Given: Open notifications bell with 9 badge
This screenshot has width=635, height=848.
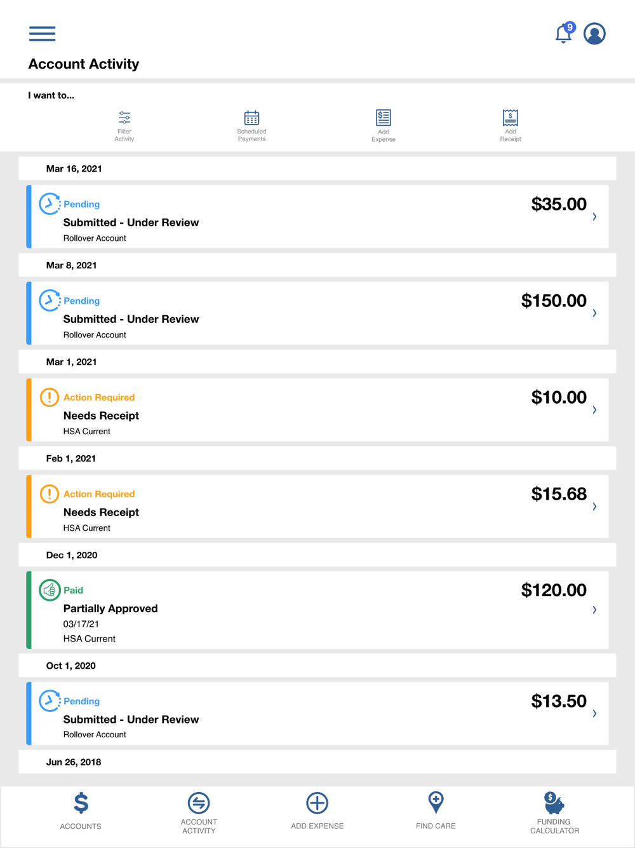Looking at the screenshot, I should tap(564, 33).
